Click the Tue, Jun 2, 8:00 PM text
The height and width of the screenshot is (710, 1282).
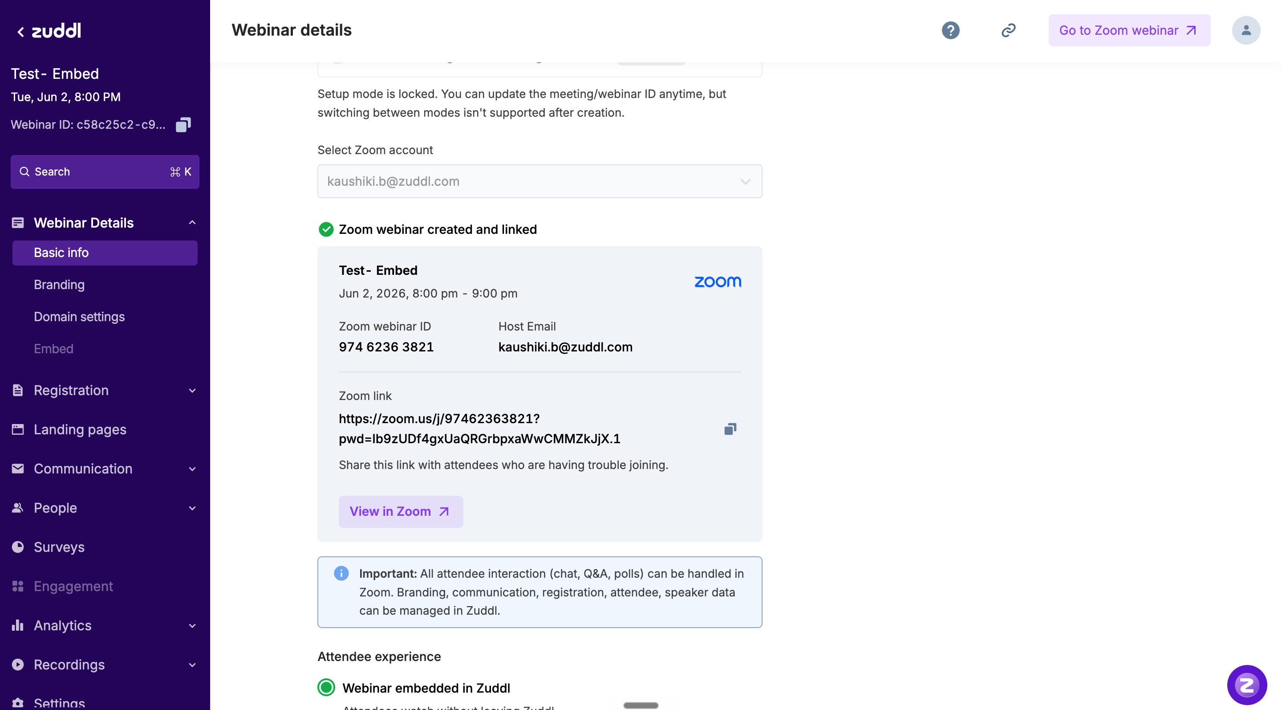pos(66,97)
